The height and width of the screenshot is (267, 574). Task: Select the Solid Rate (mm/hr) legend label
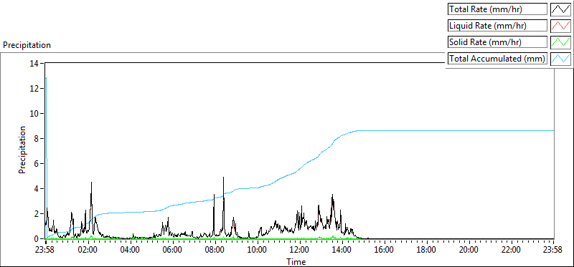point(497,42)
